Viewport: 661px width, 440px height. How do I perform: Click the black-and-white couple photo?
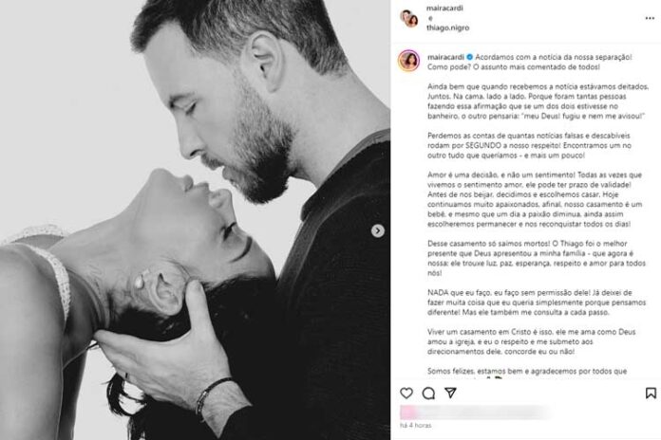[x=196, y=220]
